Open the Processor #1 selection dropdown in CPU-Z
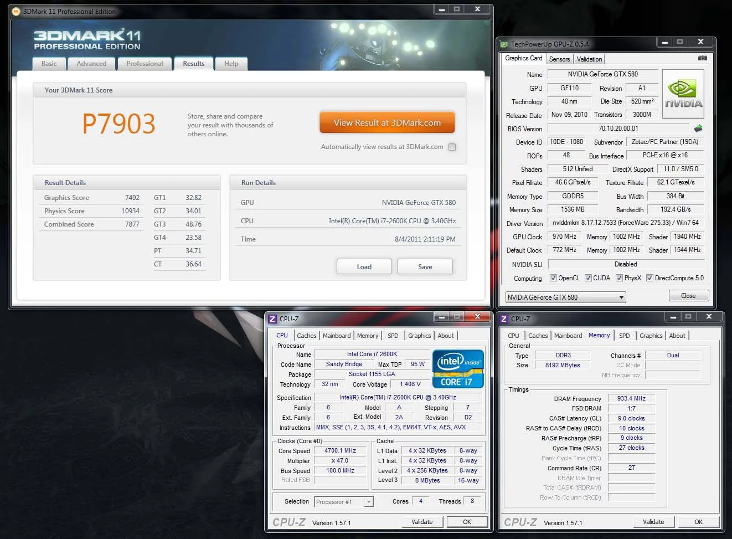The height and width of the screenshot is (539, 732). point(344,502)
